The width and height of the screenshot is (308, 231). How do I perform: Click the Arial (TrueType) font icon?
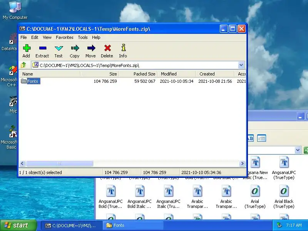255,196
